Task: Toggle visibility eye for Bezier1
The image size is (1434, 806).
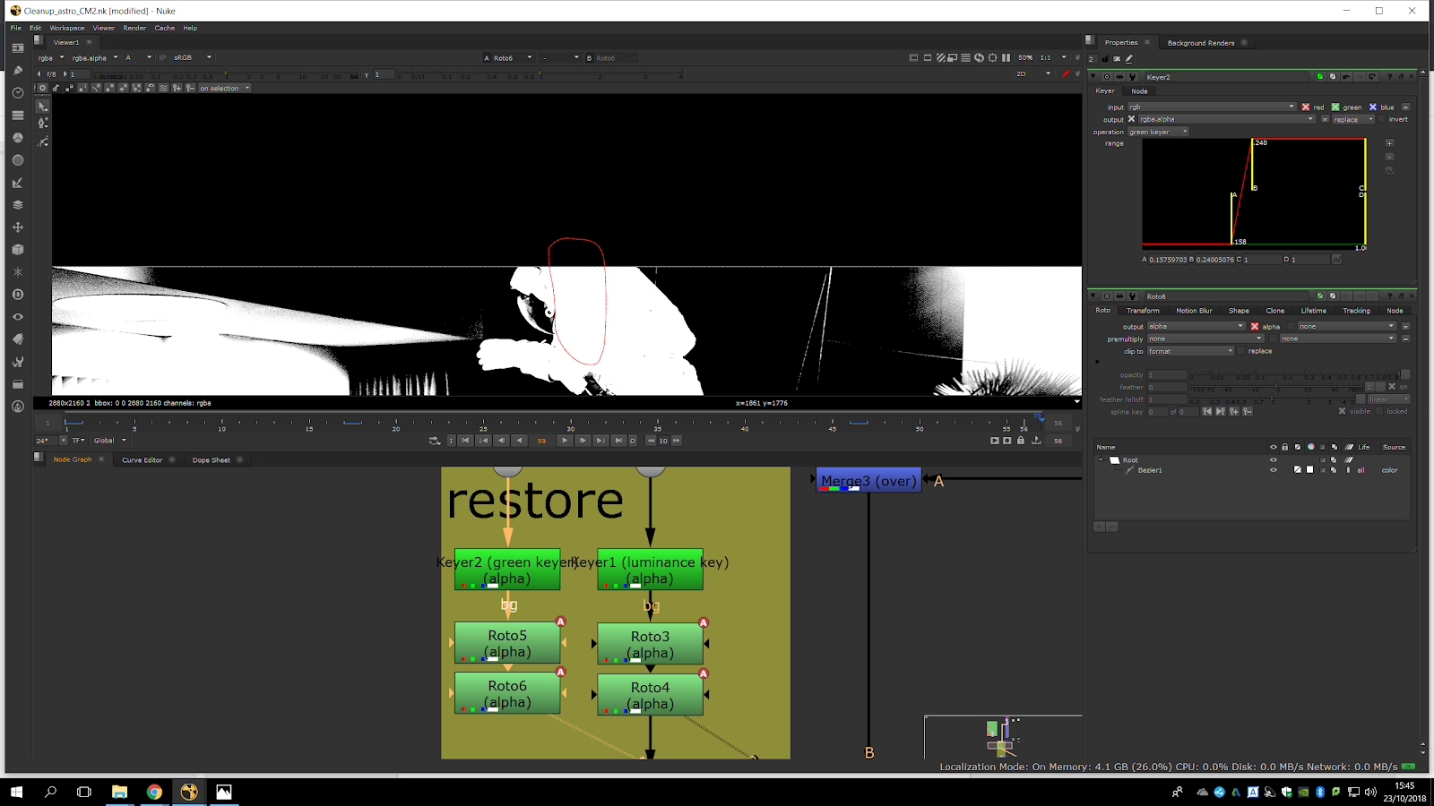Action: click(1273, 470)
